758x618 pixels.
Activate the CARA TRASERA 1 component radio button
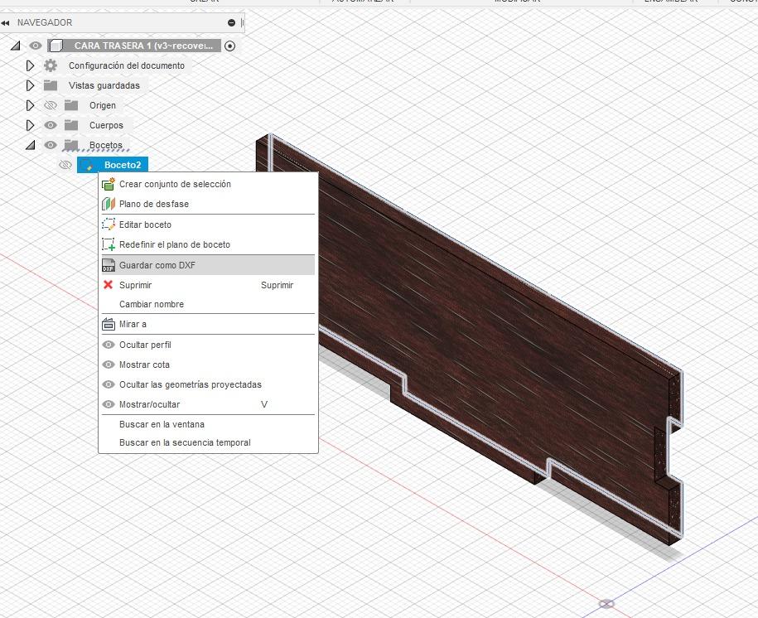(230, 46)
